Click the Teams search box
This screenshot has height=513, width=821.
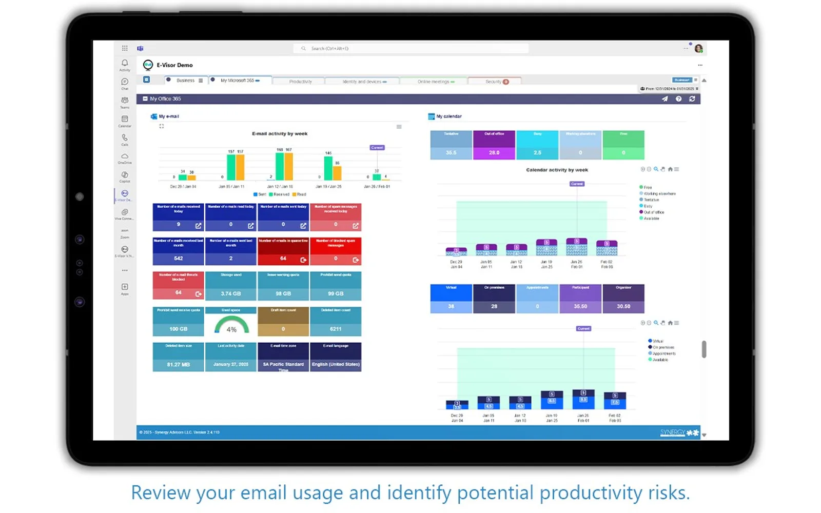pos(411,48)
